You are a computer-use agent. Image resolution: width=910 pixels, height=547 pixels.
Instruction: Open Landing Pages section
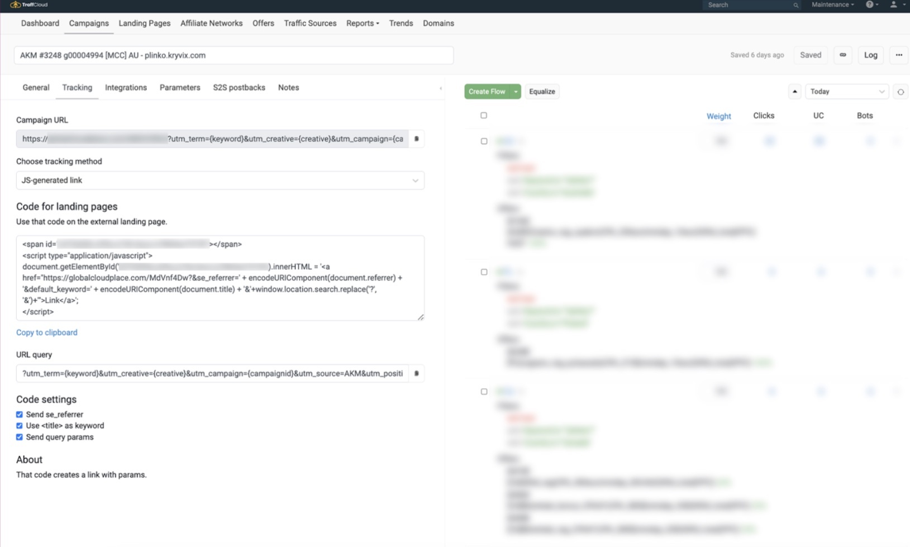point(145,23)
